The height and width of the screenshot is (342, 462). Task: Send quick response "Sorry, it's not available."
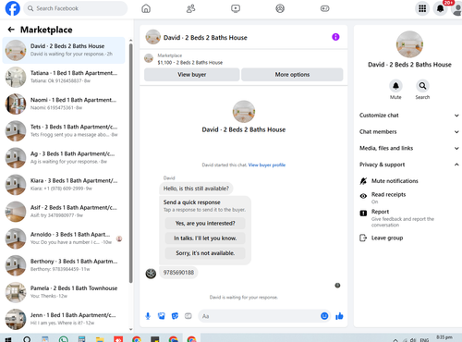point(205,253)
